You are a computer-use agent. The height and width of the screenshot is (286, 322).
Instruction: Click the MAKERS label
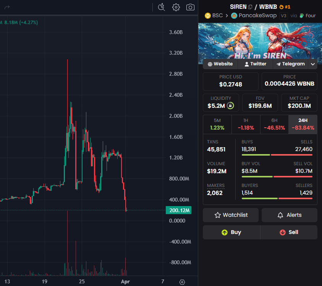216,185
